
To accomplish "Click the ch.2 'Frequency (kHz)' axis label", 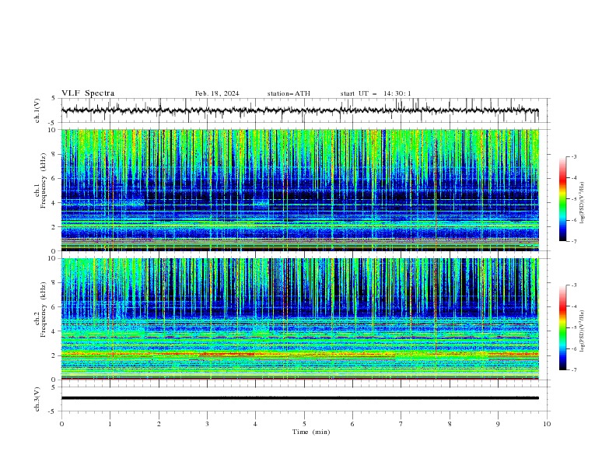I will coord(44,310).
